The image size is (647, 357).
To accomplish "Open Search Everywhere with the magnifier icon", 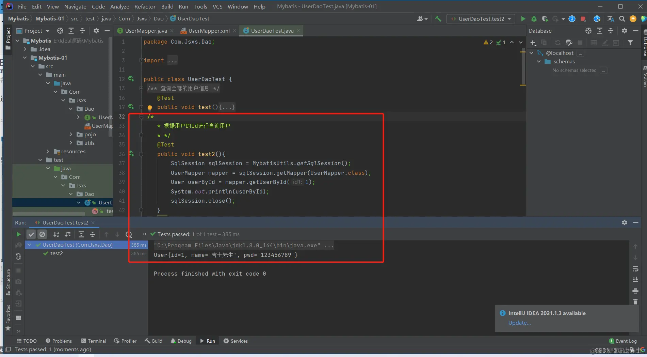I will click(622, 19).
